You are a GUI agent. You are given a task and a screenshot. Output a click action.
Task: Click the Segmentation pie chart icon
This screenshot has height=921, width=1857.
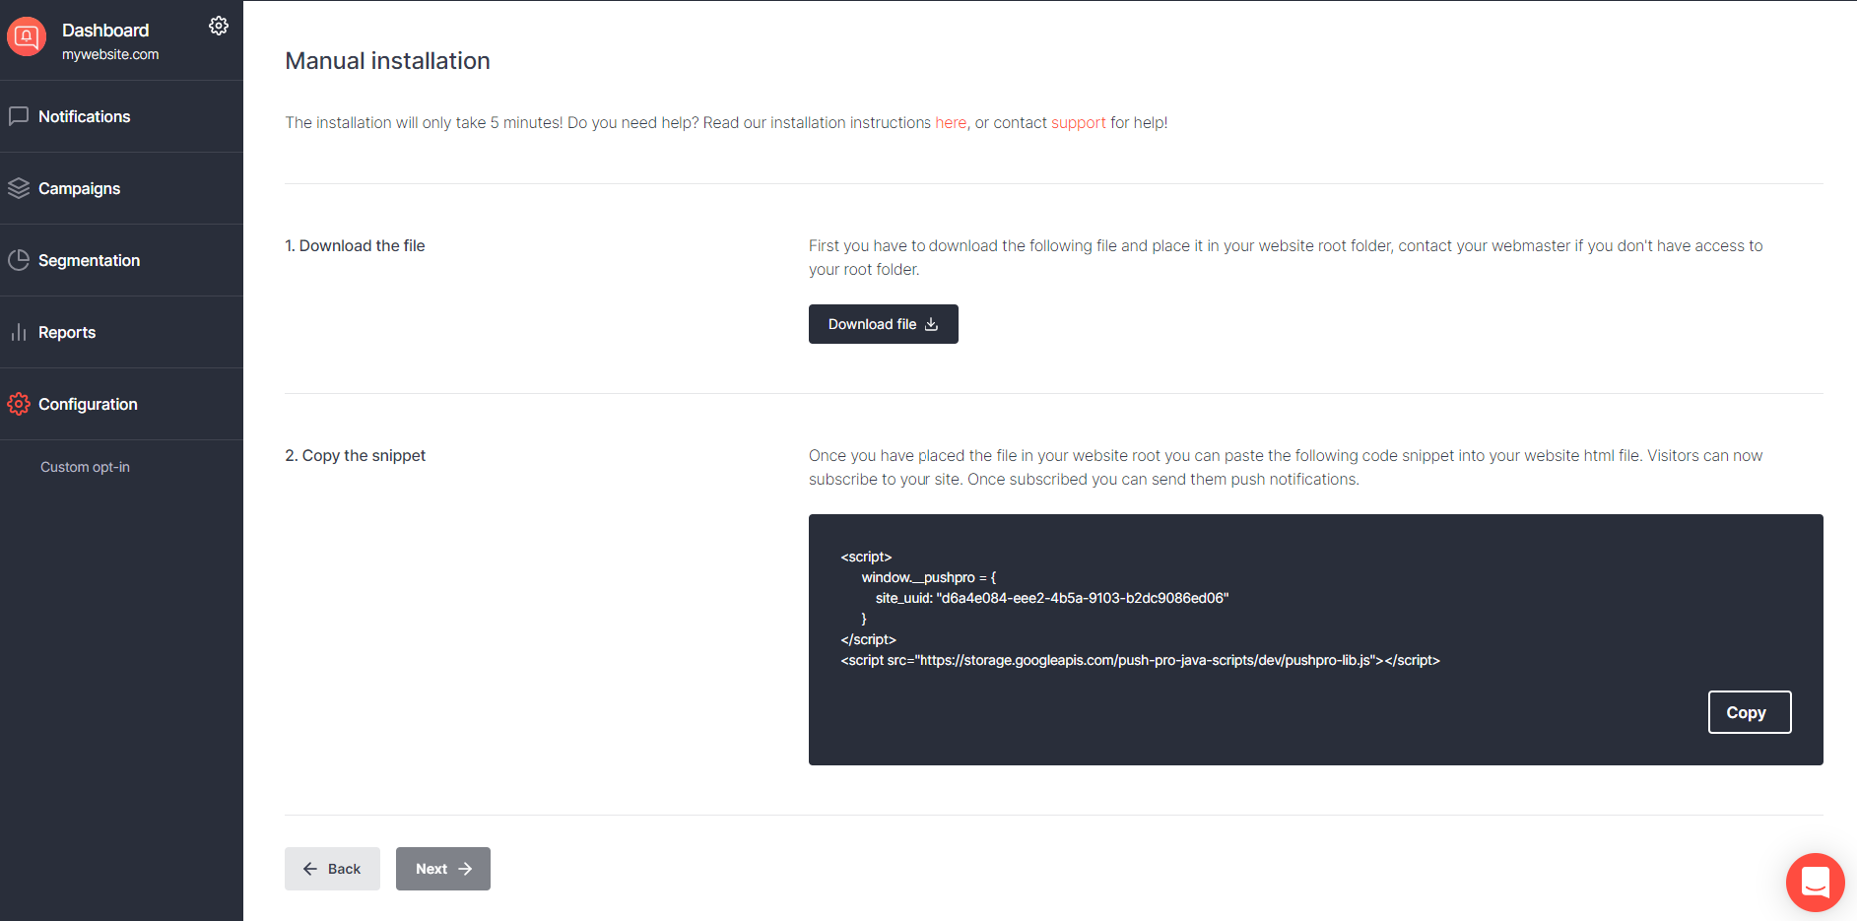point(19,260)
